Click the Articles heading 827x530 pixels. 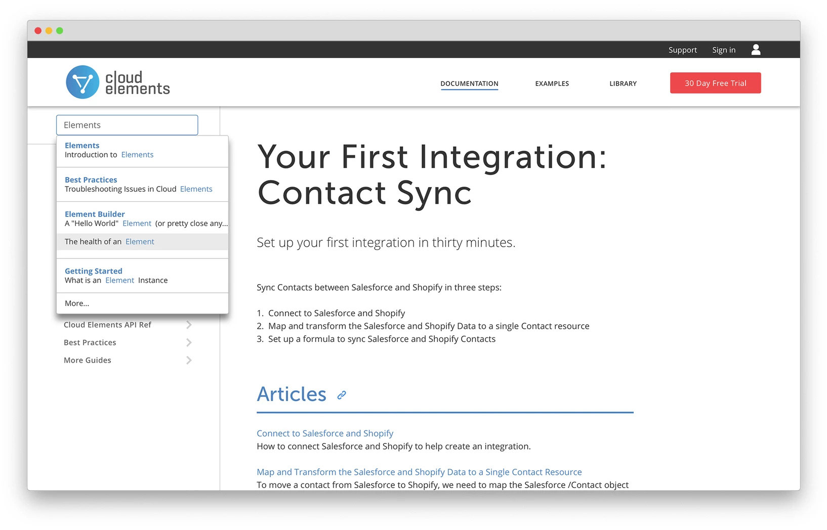pyautogui.click(x=292, y=394)
